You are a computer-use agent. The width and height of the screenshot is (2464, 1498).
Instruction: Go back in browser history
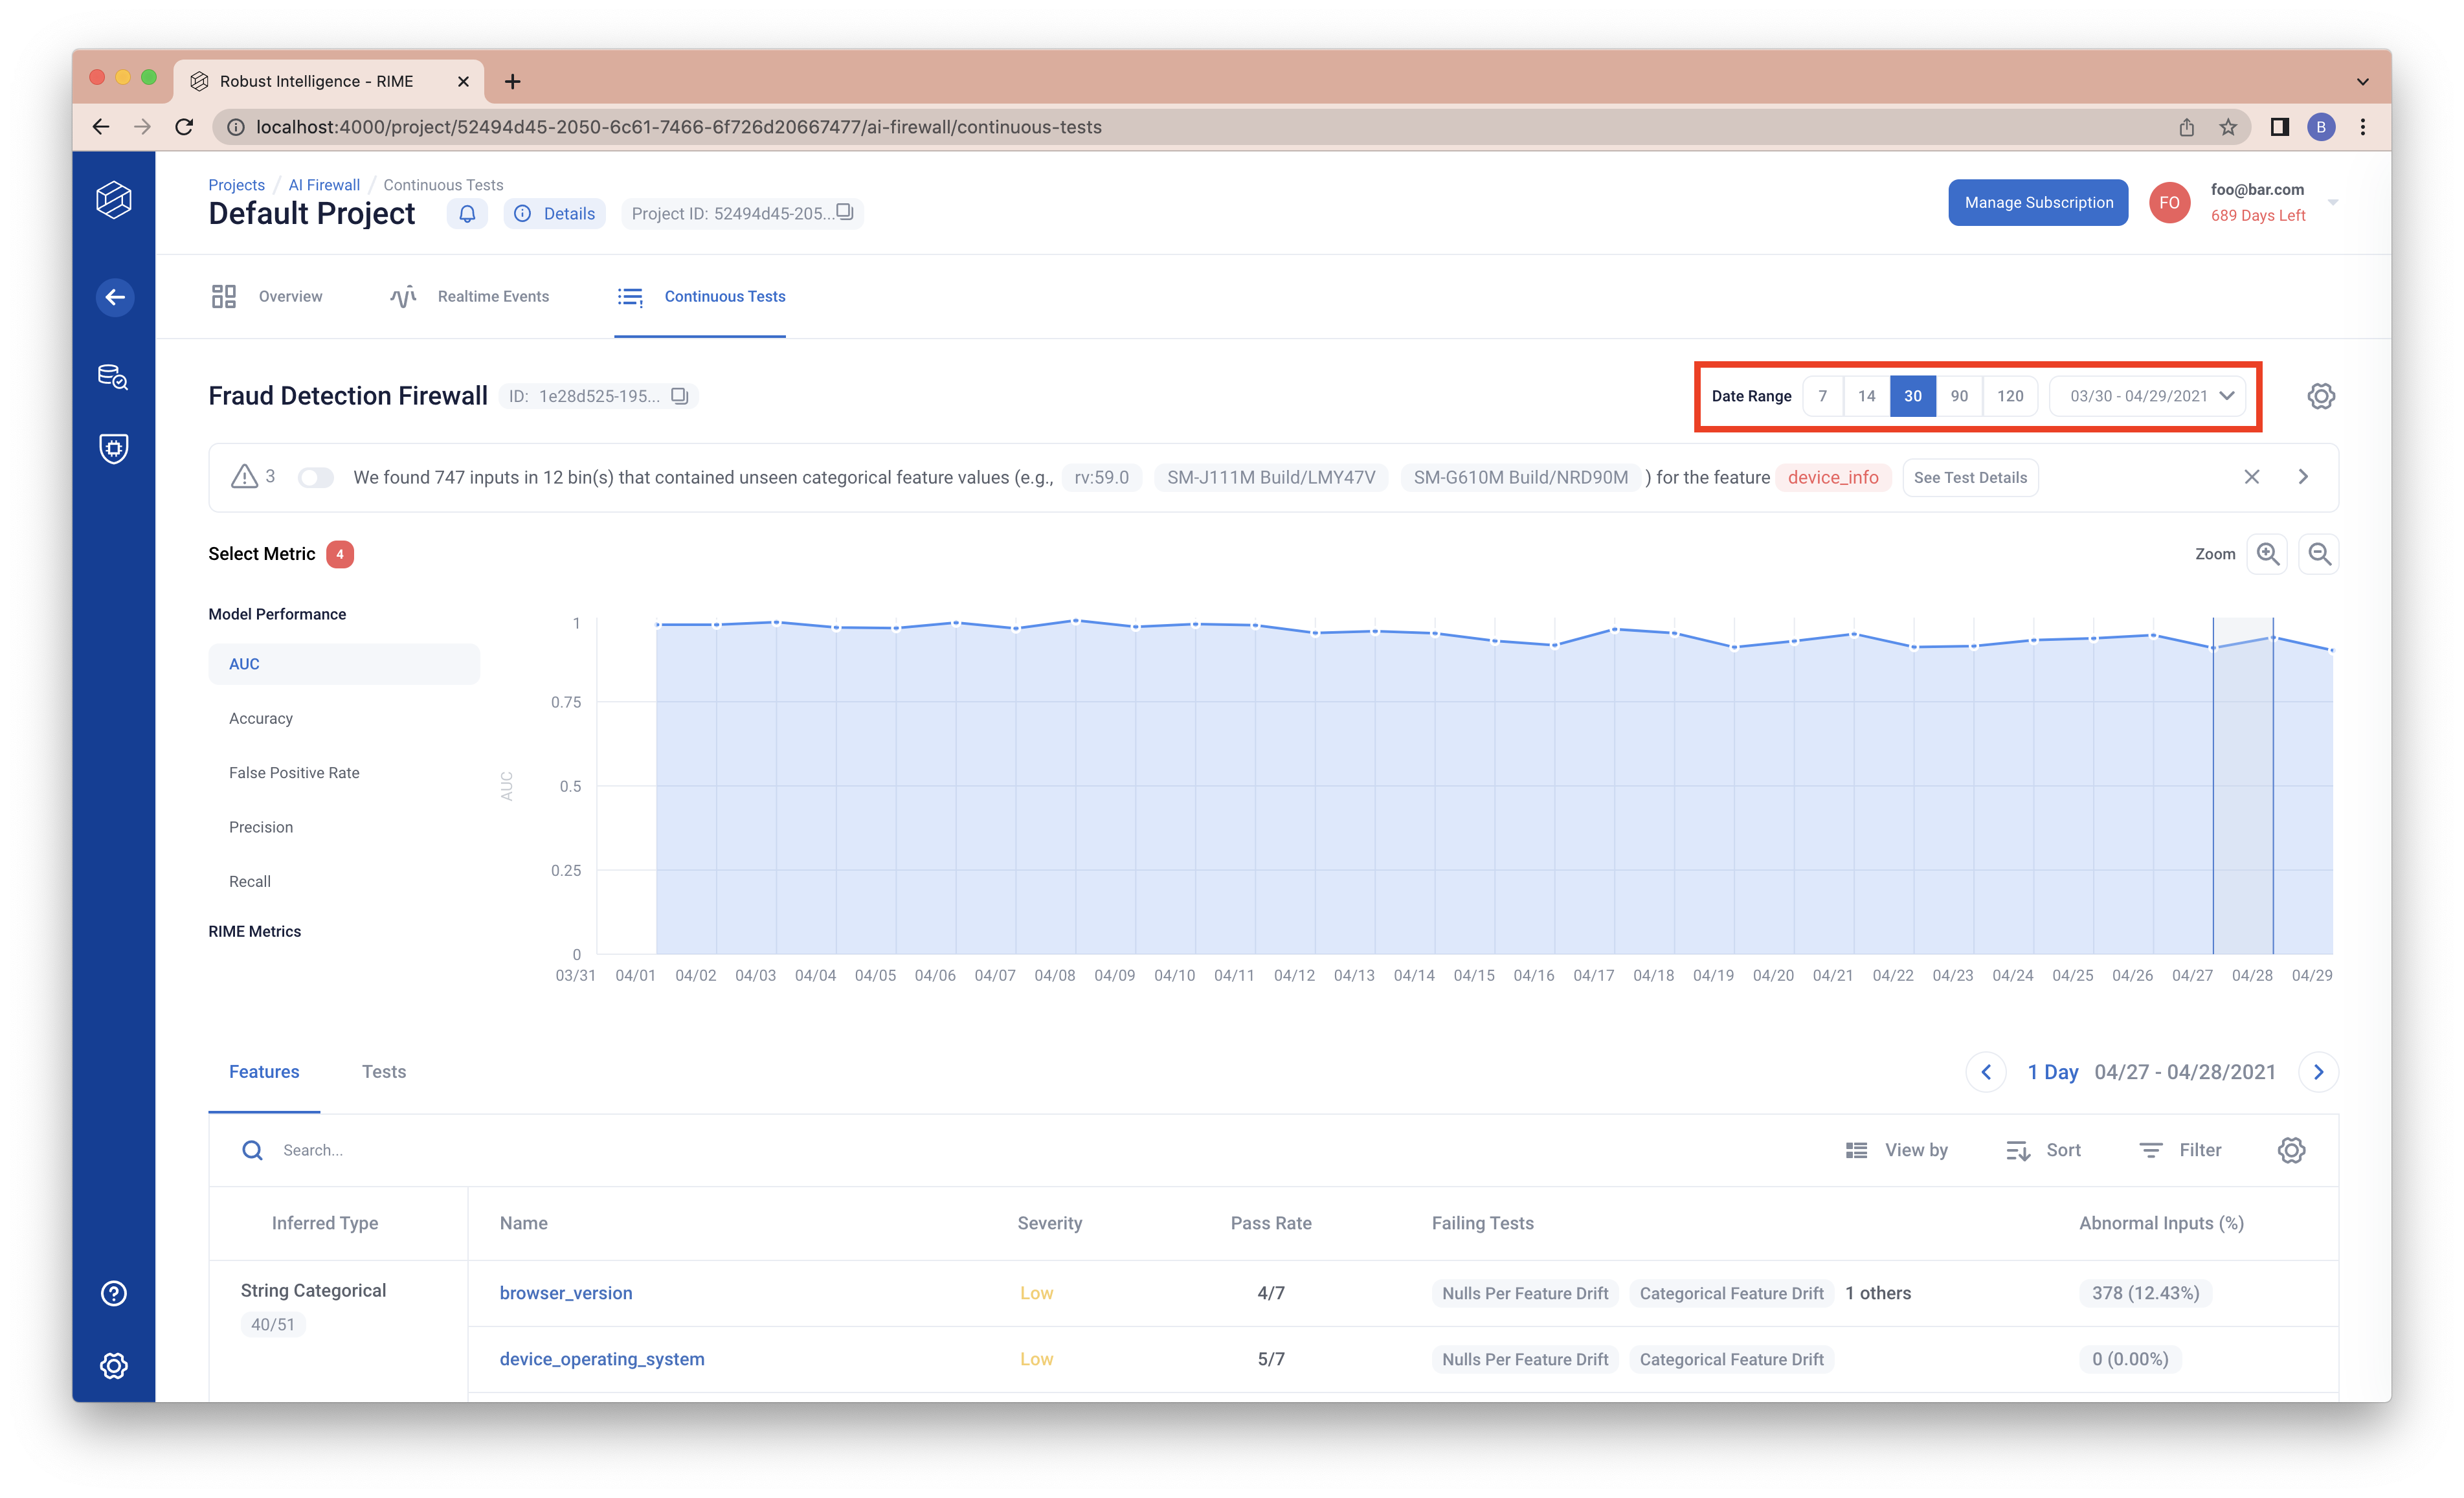pos(100,127)
